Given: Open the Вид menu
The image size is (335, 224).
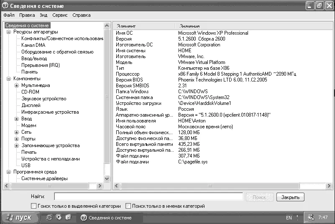Looking at the screenshot, I should pos(43,15).
